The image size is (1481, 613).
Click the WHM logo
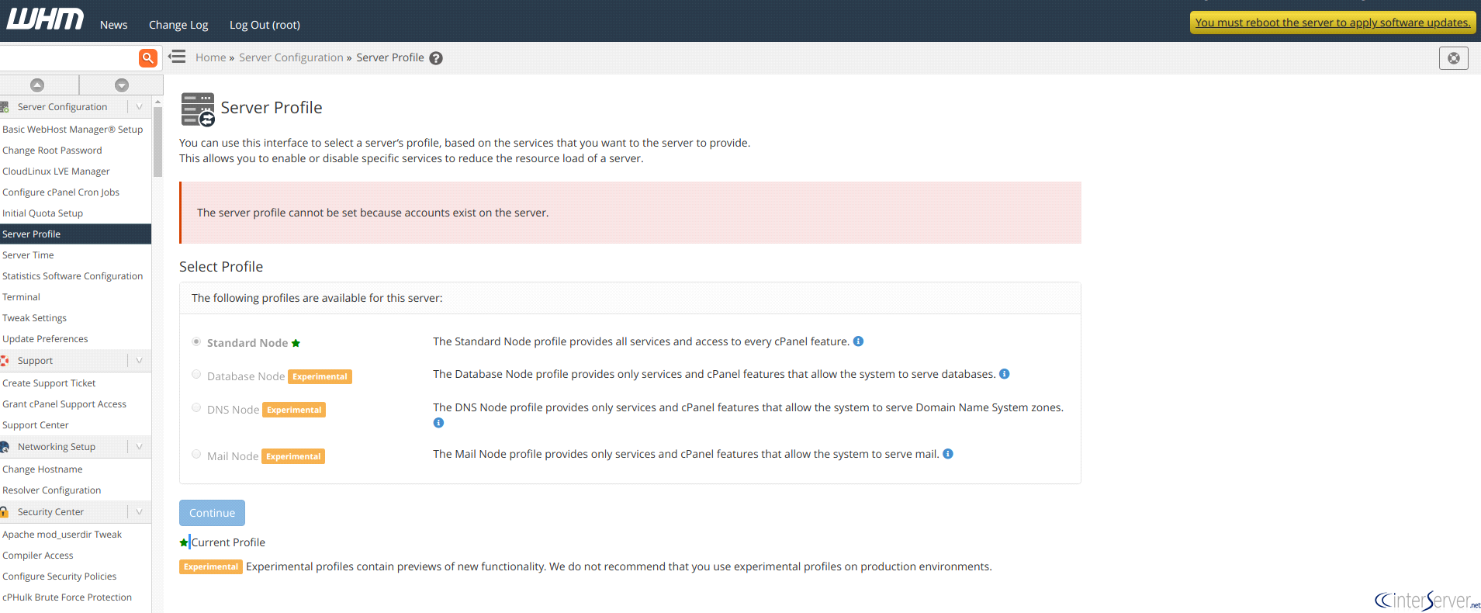pyautogui.click(x=45, y=19)
